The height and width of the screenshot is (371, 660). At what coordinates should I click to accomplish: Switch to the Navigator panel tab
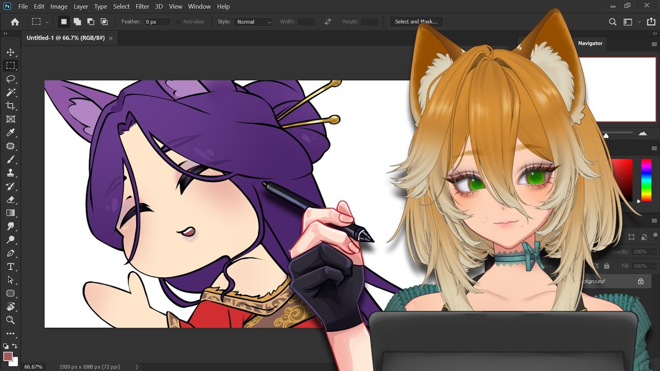[590, 43]
